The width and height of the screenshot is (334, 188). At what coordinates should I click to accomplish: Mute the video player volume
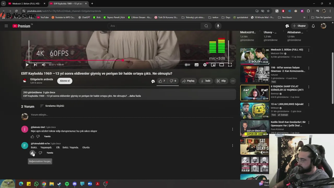coord(44,65)
